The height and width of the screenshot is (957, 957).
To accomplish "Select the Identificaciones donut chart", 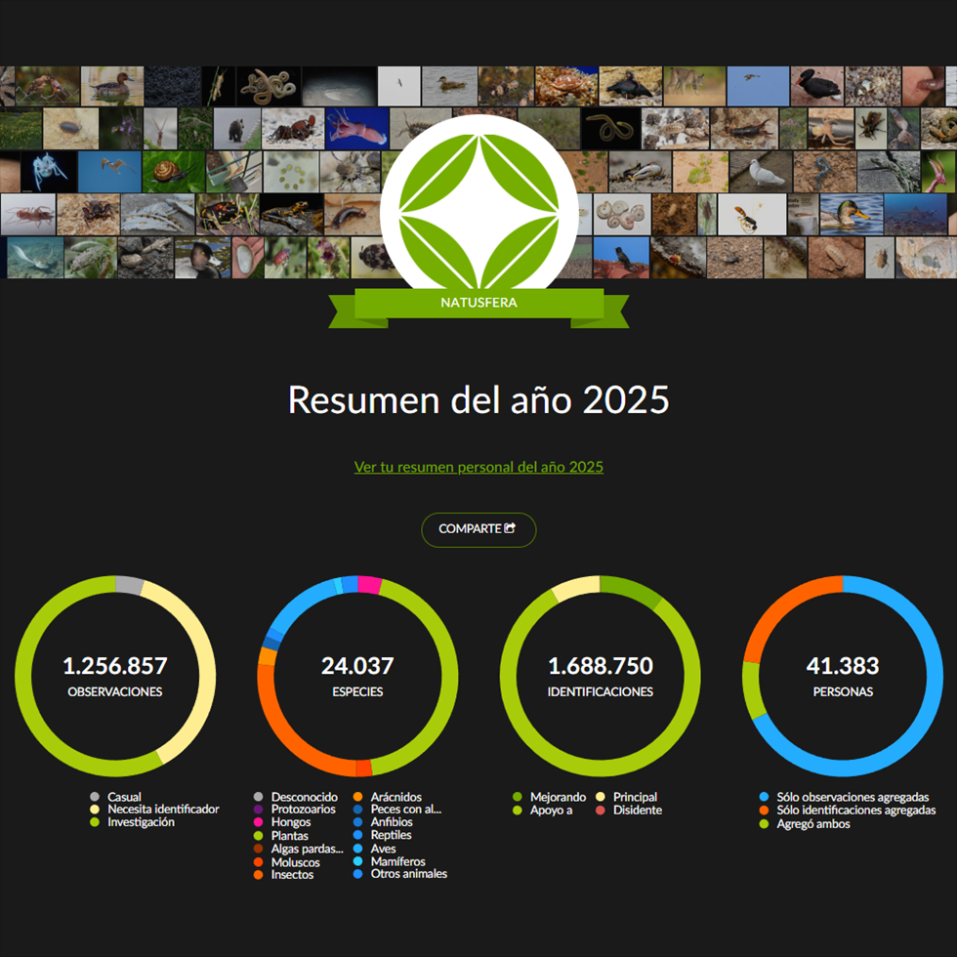I will point(600,676).
